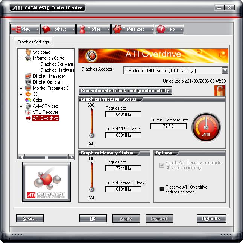The height and width of the screenshot is (243, 243).
Task: Click the Preferences gear icon
Action: (117, 29)
